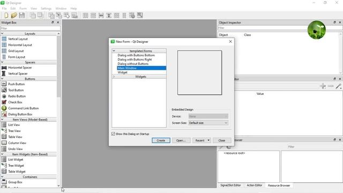Viewport: 343px width, 193px height.
Task: Switch to the Signal/Slot Editor tab
Action: (x=230, y=185)
